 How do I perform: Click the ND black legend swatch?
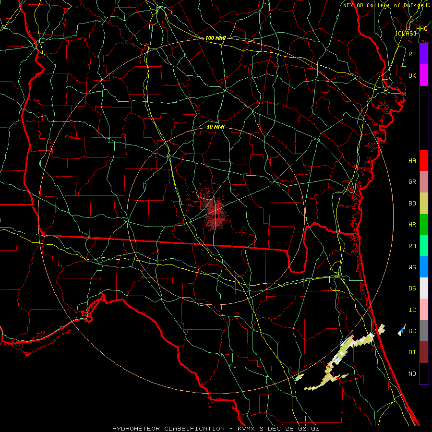pyautogui.click(x=424, y=373)
